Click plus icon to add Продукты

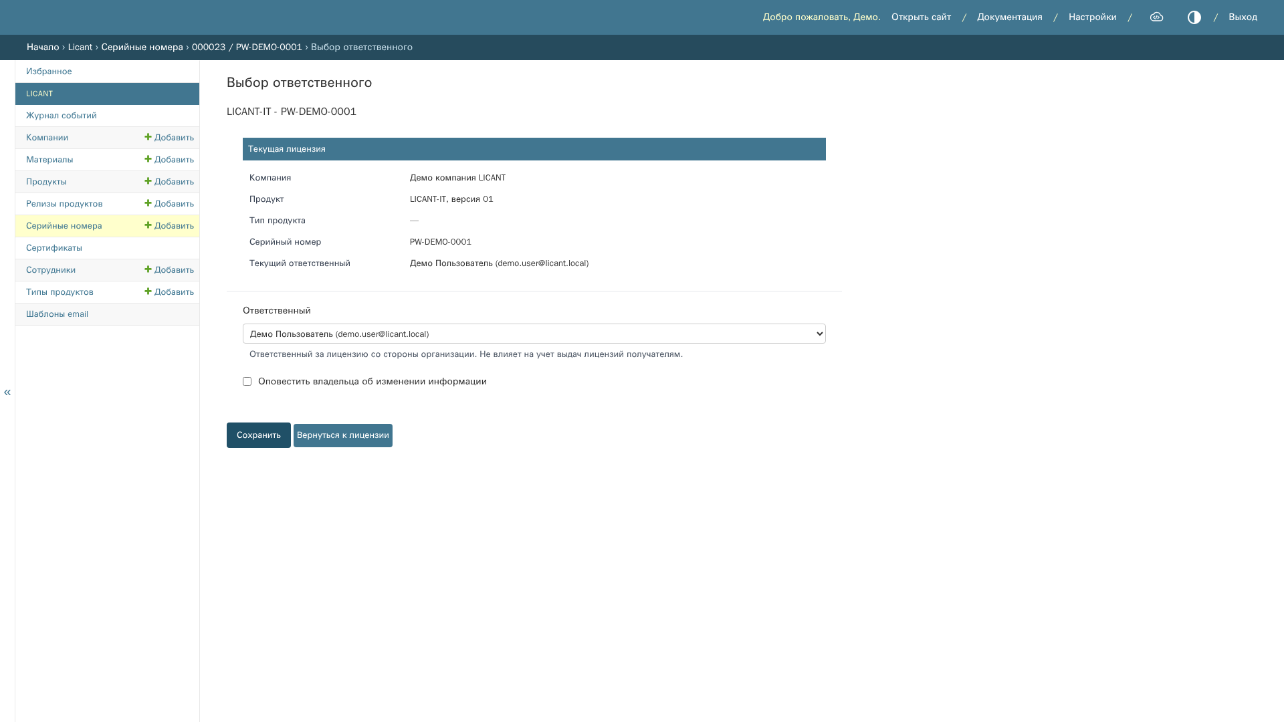click(x=148, y=181)
